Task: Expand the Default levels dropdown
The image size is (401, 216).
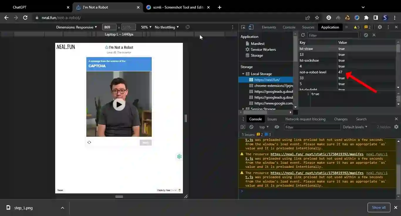Action: point(355,127)
